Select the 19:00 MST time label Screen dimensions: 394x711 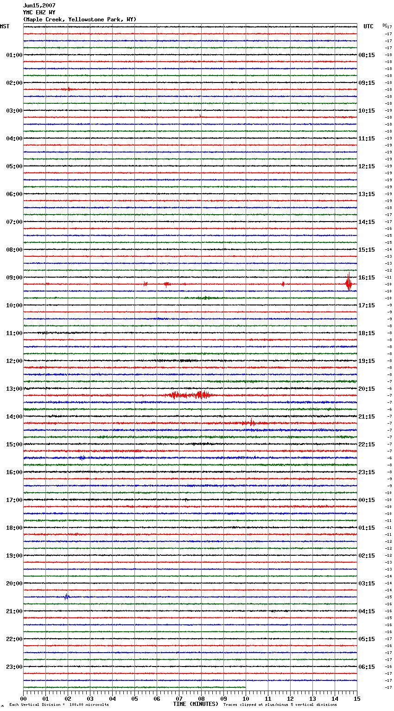click(x=14, y=556)
